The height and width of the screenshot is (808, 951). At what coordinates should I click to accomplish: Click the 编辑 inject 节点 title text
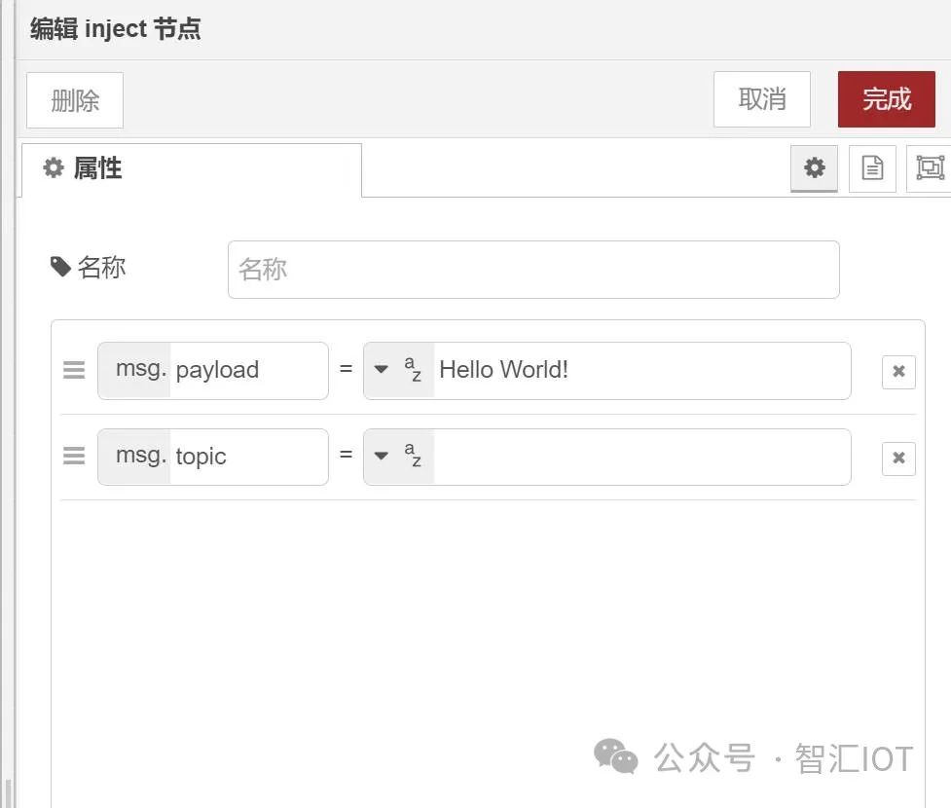coord(115,28)
